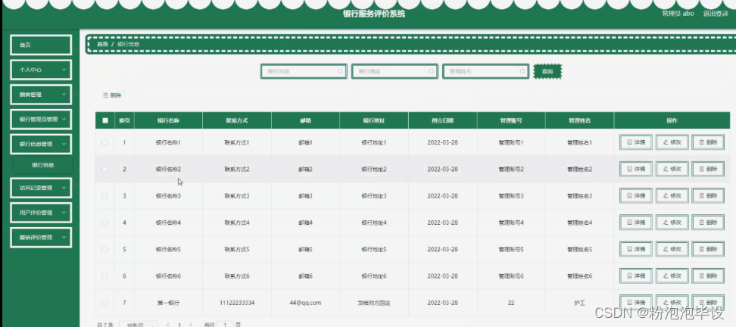Image resolution: width=736 pixels, height=327 pixels.
Task: Click 删除 for row 银行名称4
Action: pos(708,223)
